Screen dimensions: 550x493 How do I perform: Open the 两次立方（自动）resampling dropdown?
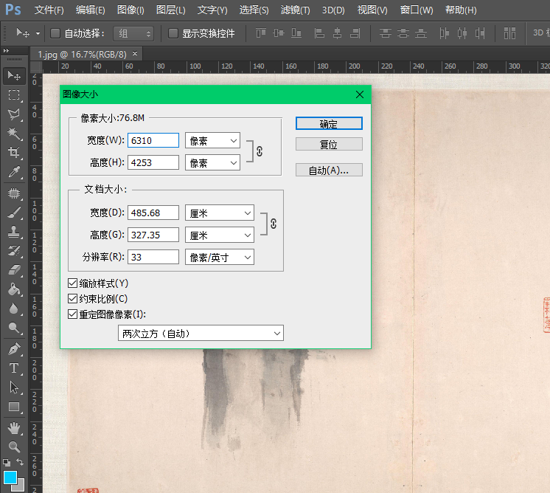pyautogui.click(x=201, y=333)
